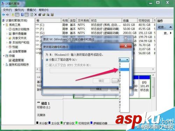Screen dimensions: 175x131
Task: Open the 帮助(H) menu
Action: click(44, 10)
